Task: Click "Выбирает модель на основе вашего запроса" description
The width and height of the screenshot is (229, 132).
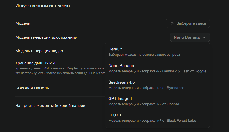Action: click(144, 55)
